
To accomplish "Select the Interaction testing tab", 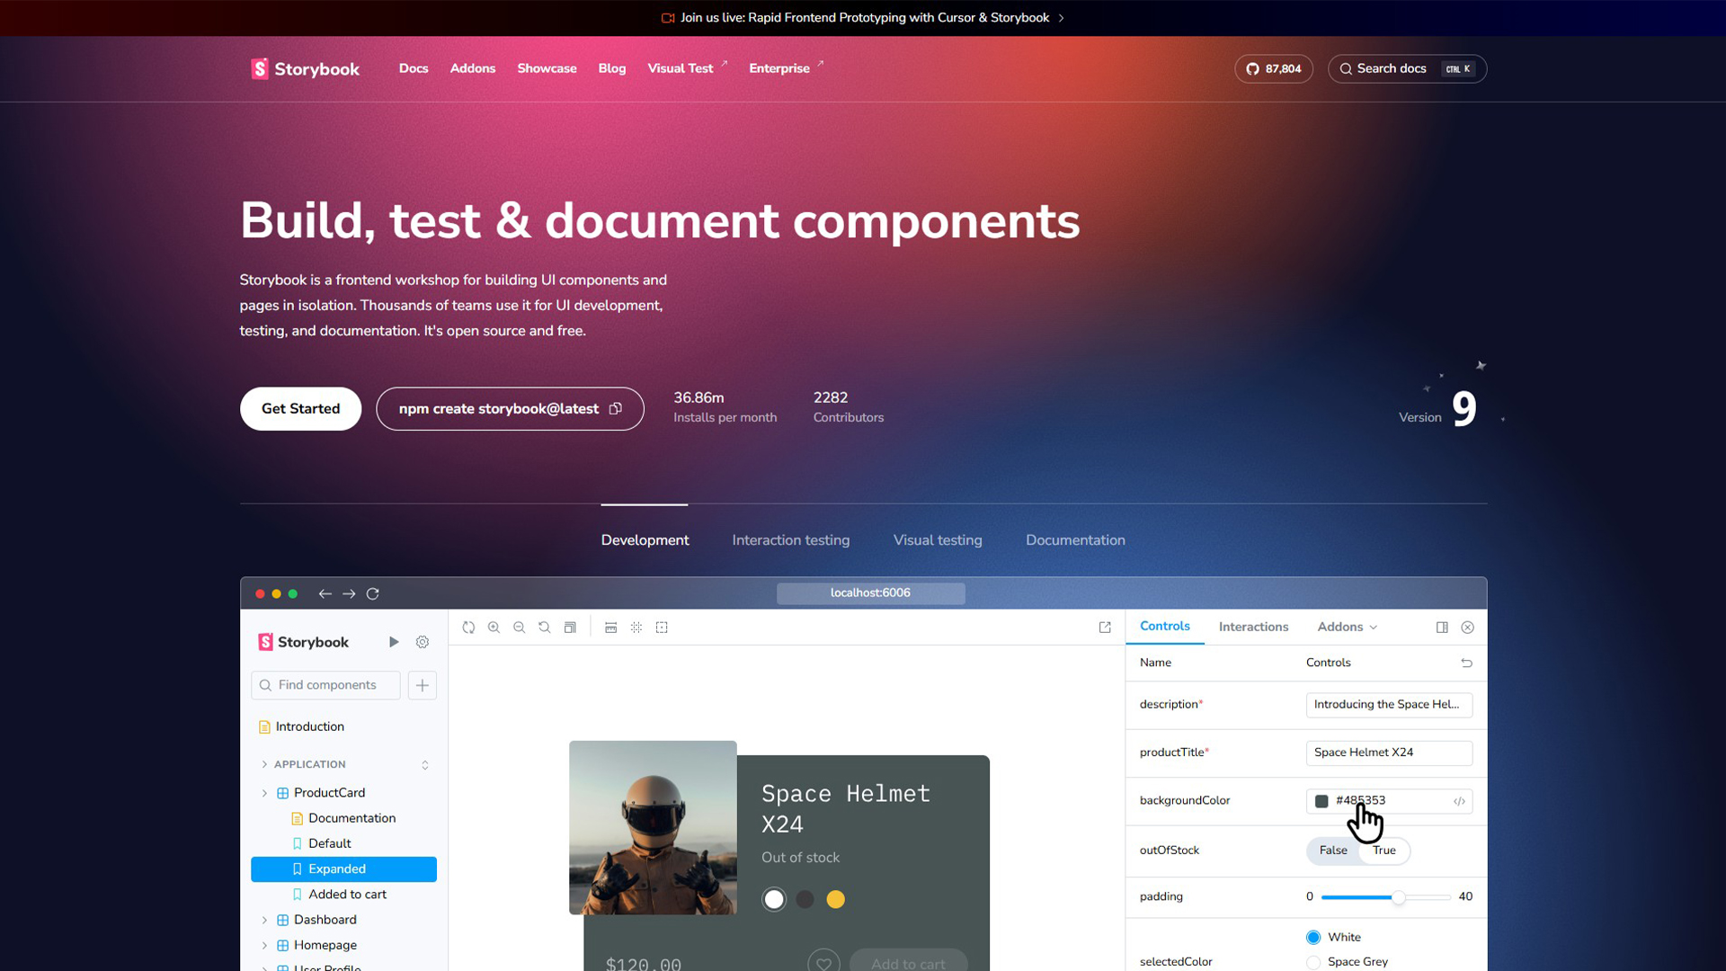I will [790, 540].
